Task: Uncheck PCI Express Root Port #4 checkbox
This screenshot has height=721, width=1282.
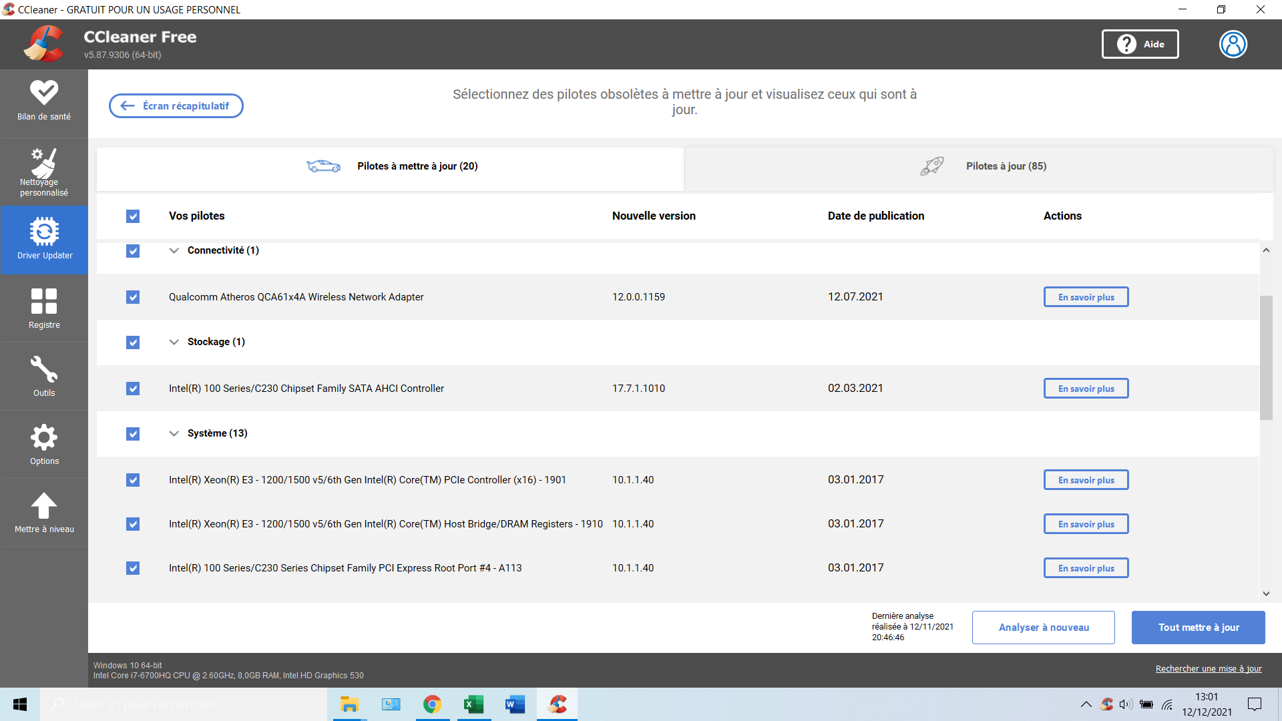Action: click(133, 568)
